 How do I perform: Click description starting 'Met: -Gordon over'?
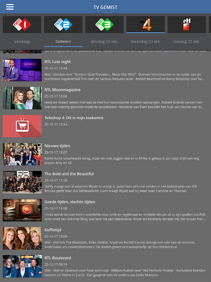click(x=124, y=76)
